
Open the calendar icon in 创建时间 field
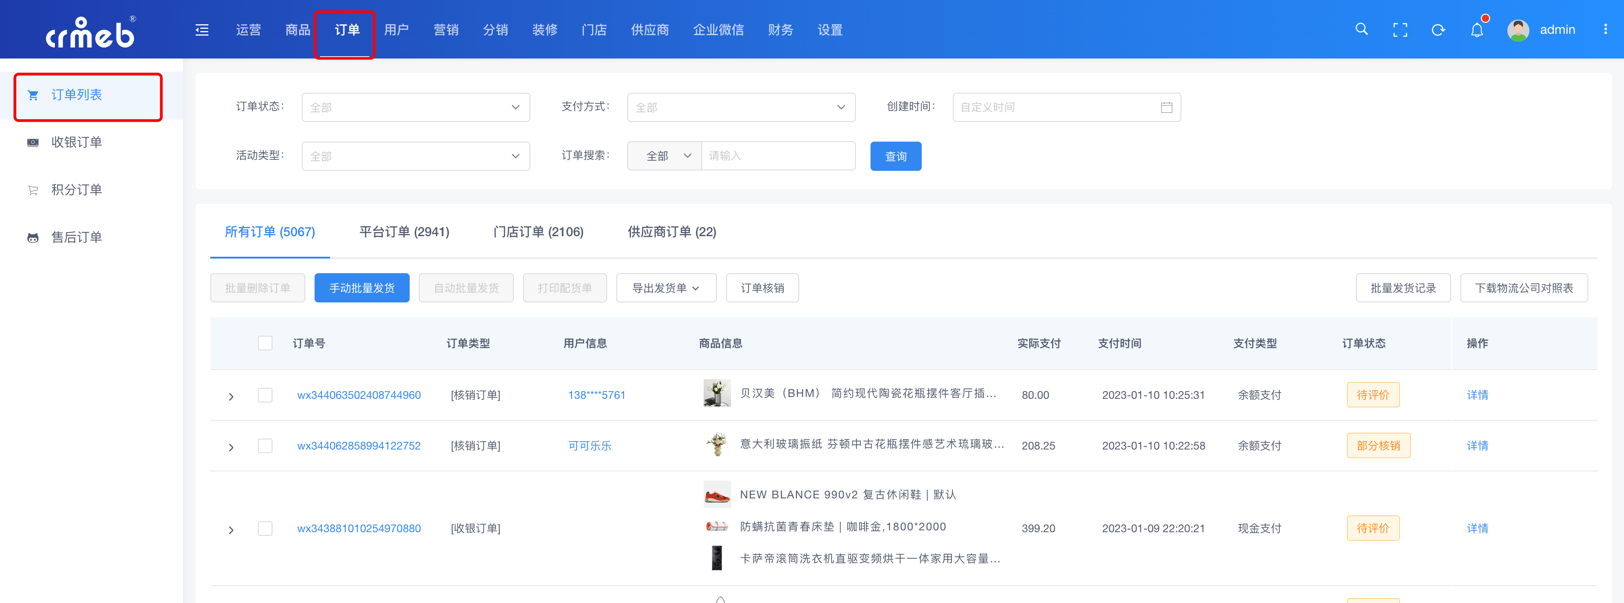click(1166, 107)
